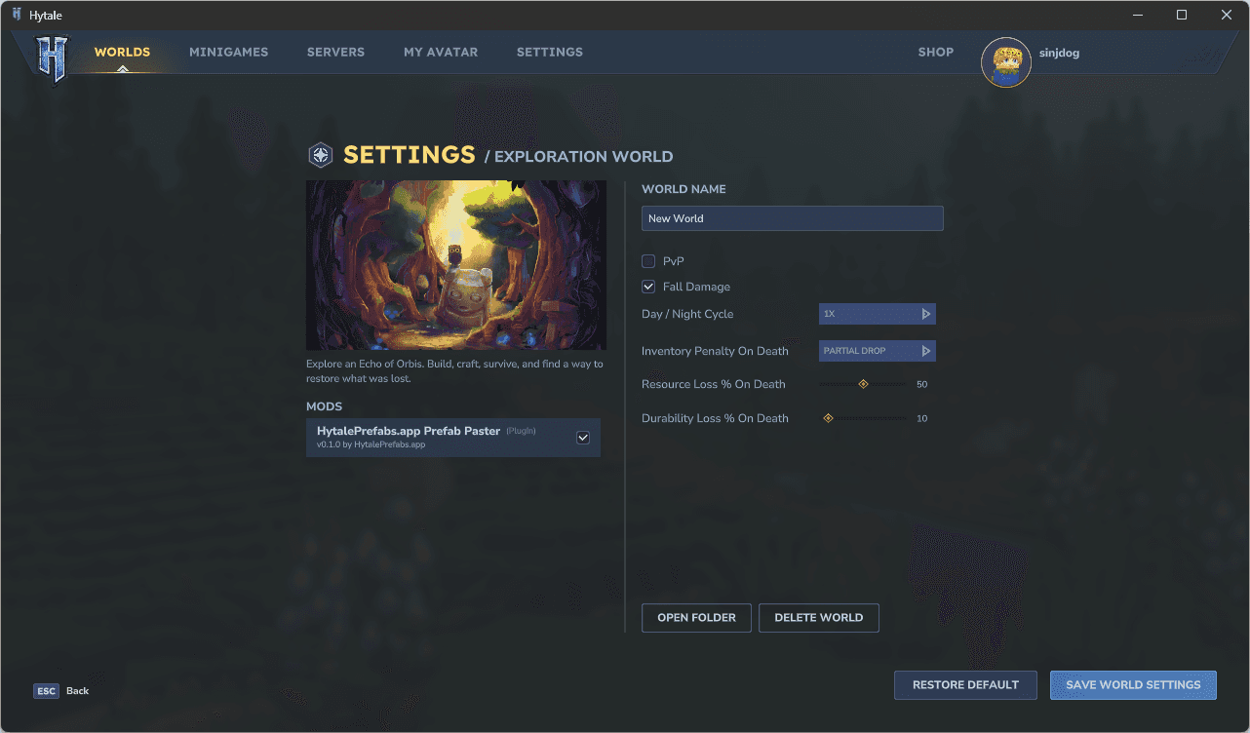Open the 1X day night cycle selector
Screen dimensions: 1250x733
pos(869,314)
